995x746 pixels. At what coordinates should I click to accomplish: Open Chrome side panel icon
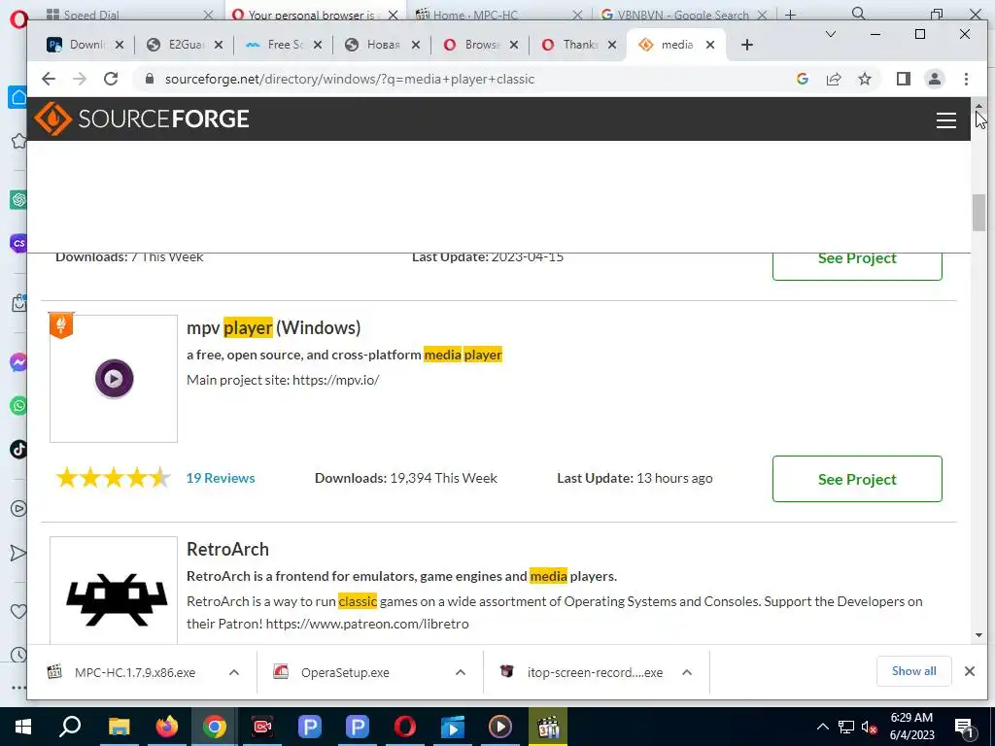[904, 79]
